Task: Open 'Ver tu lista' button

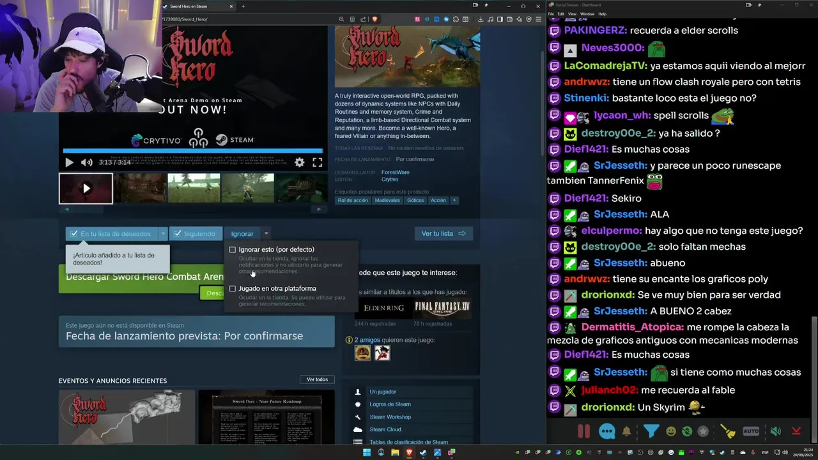Action: [444, 234]
